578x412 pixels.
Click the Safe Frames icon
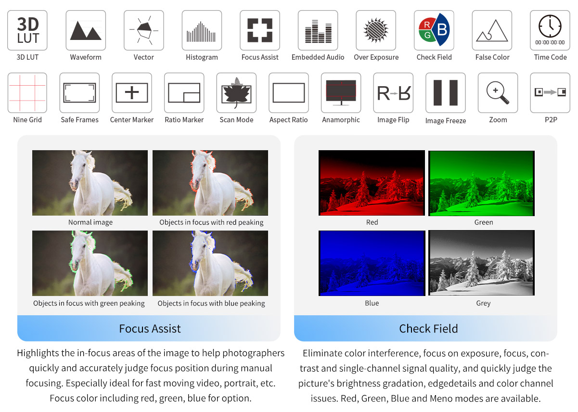click(79, 93)
